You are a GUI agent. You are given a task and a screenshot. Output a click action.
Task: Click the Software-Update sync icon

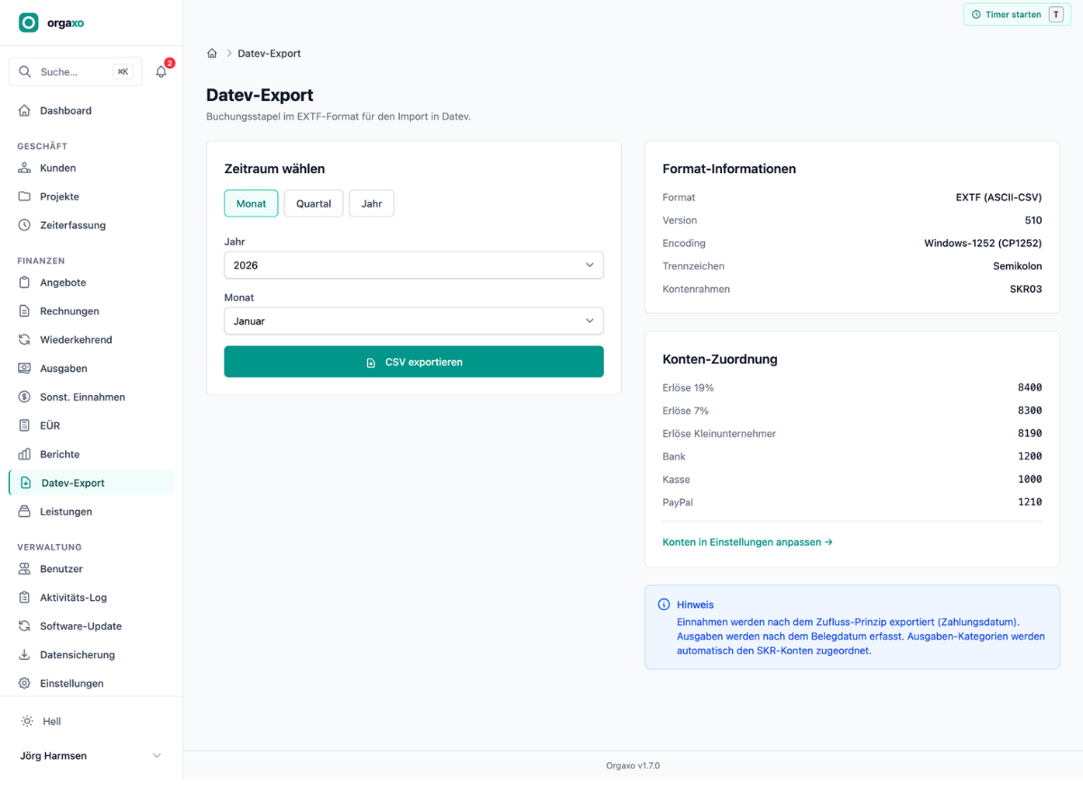24,626
